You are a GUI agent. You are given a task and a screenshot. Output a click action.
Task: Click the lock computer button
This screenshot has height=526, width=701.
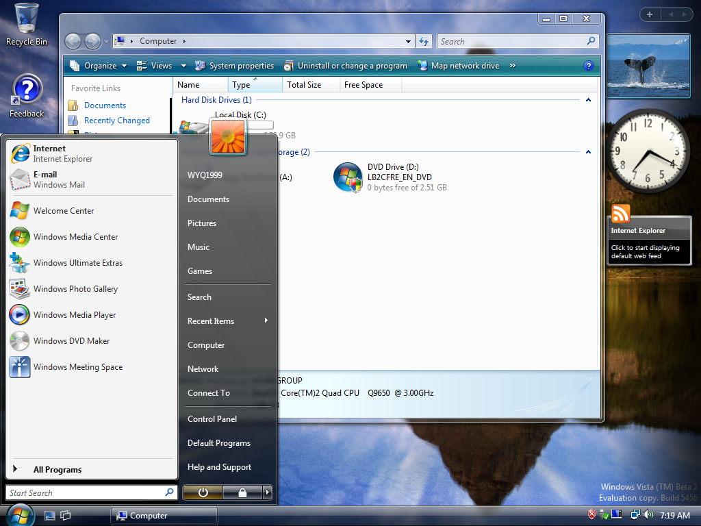tap(242, 492)
